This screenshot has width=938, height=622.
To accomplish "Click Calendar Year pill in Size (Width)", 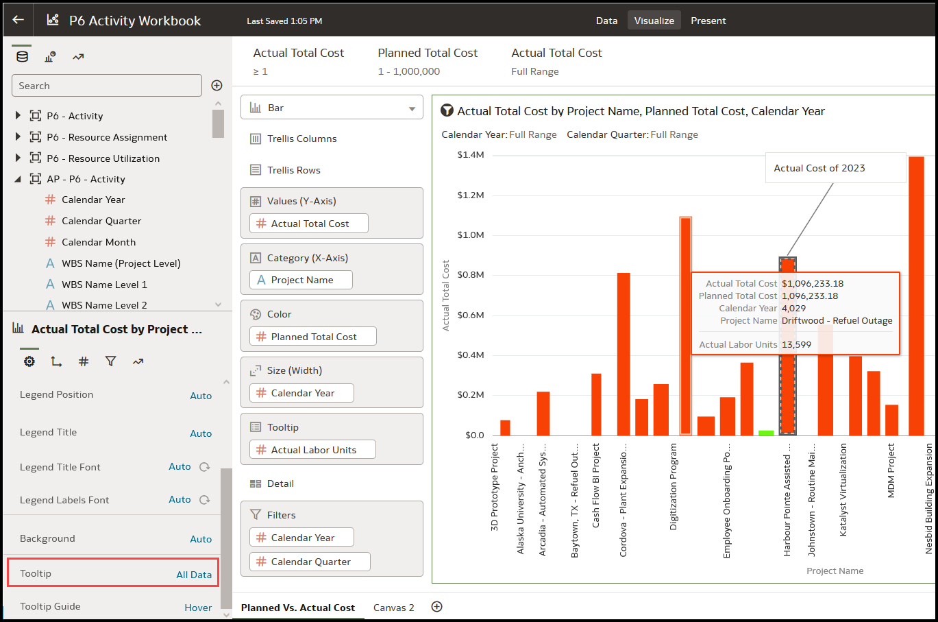I will pos(301,393).
